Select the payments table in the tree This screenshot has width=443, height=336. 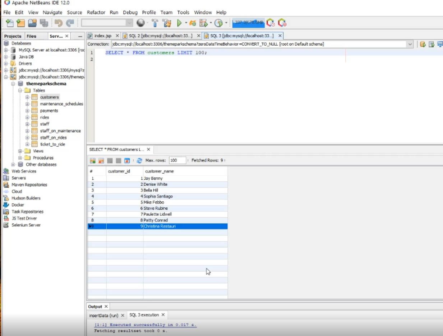pyautogui.click(x=49, y=110)
